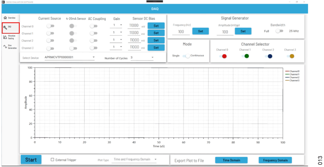Expand Number of Cycles dropdown
The height and width of the screenshot is (167, 324).
[x=142, y=58]
